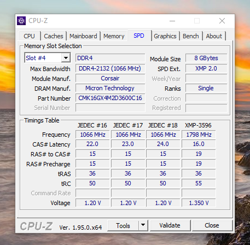Click the CPU-Z app icon in title bar

(x=21, y=21)
